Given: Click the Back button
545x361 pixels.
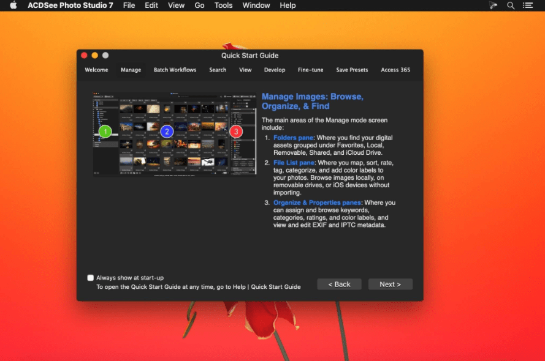Looking at the screenshot, I should [x=339, y=284].
